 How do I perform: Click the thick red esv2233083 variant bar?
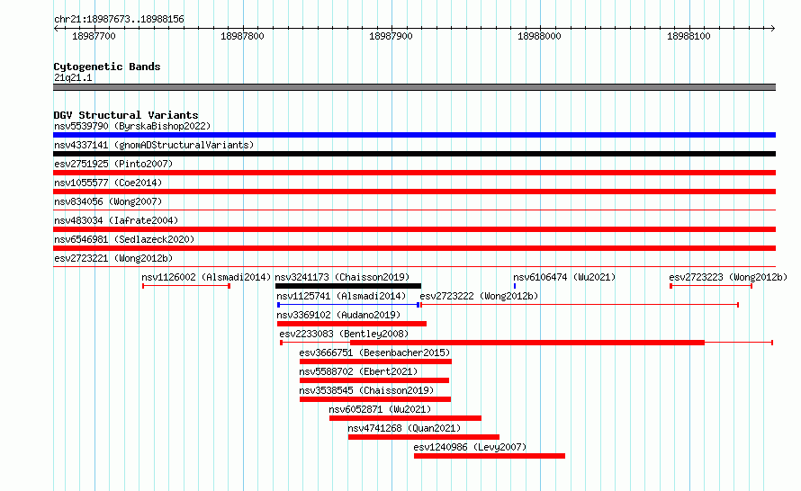click(527, 343)
